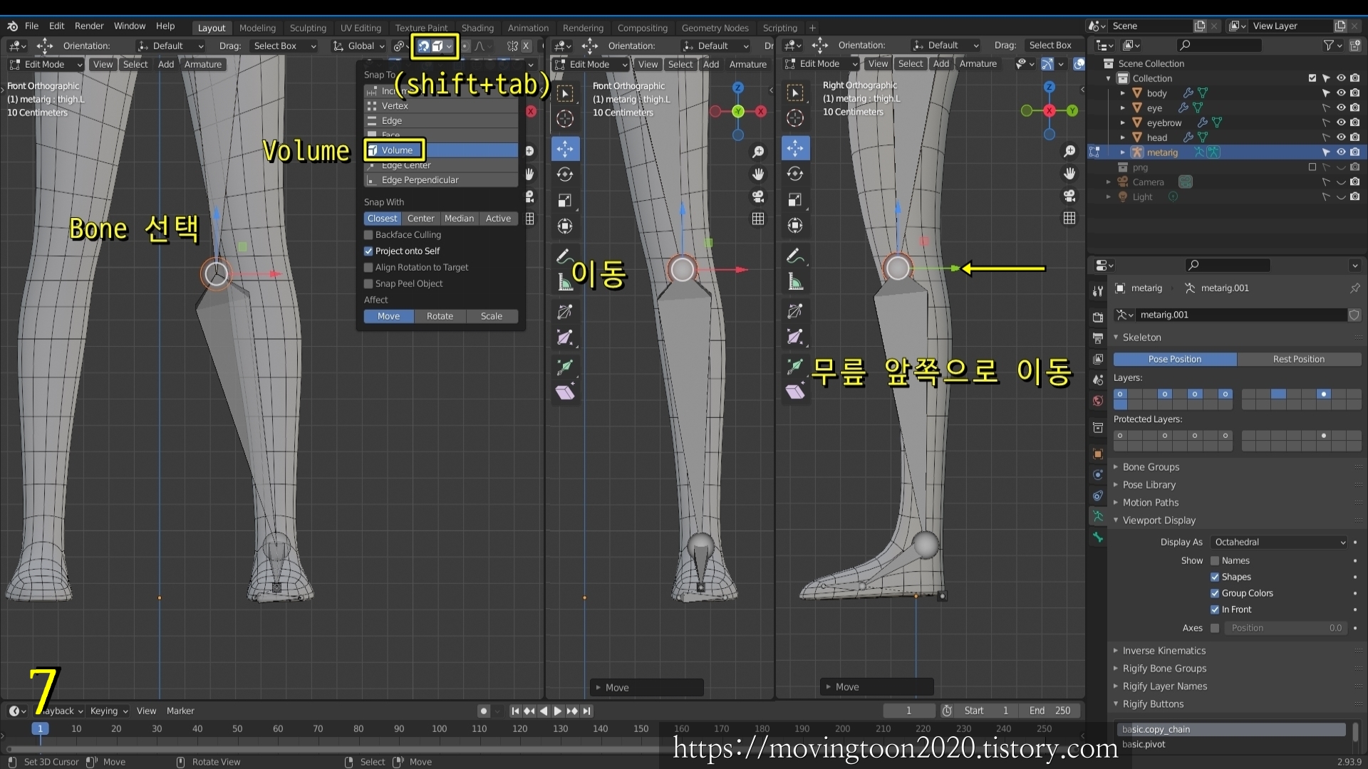The image size is (1368, 769).
Task: Open World properties tab
Action: coord(1098,401)
